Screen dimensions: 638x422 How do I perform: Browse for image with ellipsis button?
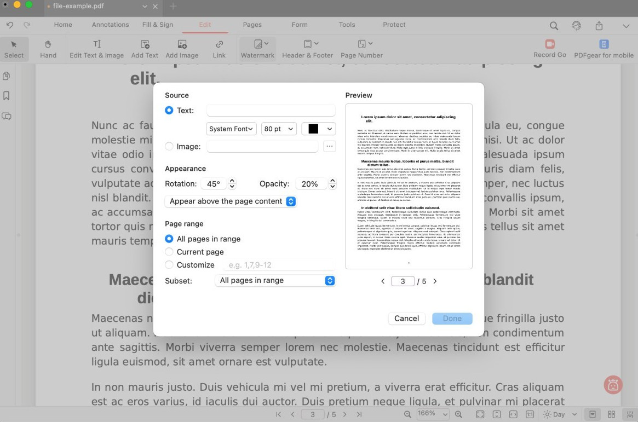[x=329, y=146]
